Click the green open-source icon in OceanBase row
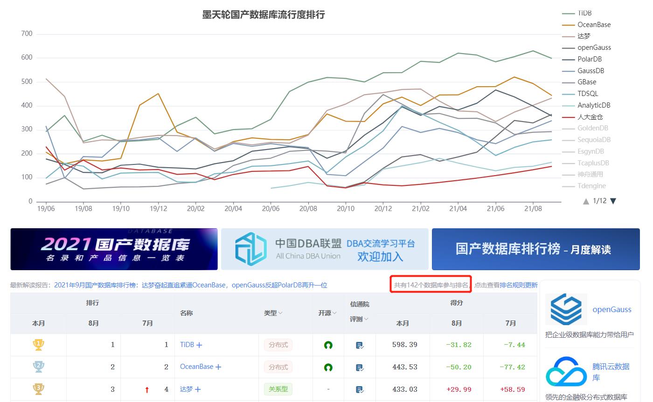 [x=328, y=368]
